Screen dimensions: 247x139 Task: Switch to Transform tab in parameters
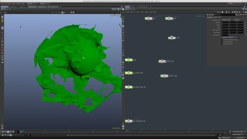pyautogui.click(x=210, y=17)
